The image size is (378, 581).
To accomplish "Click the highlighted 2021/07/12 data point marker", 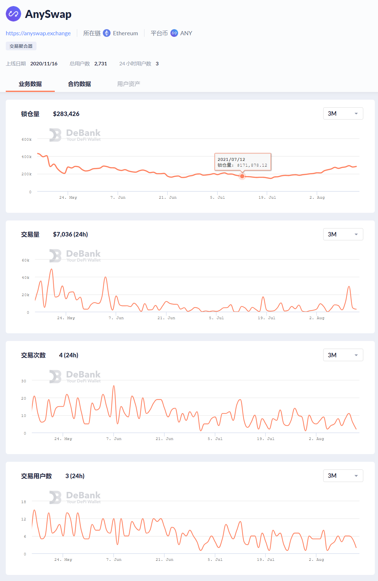I will [242, 176].
